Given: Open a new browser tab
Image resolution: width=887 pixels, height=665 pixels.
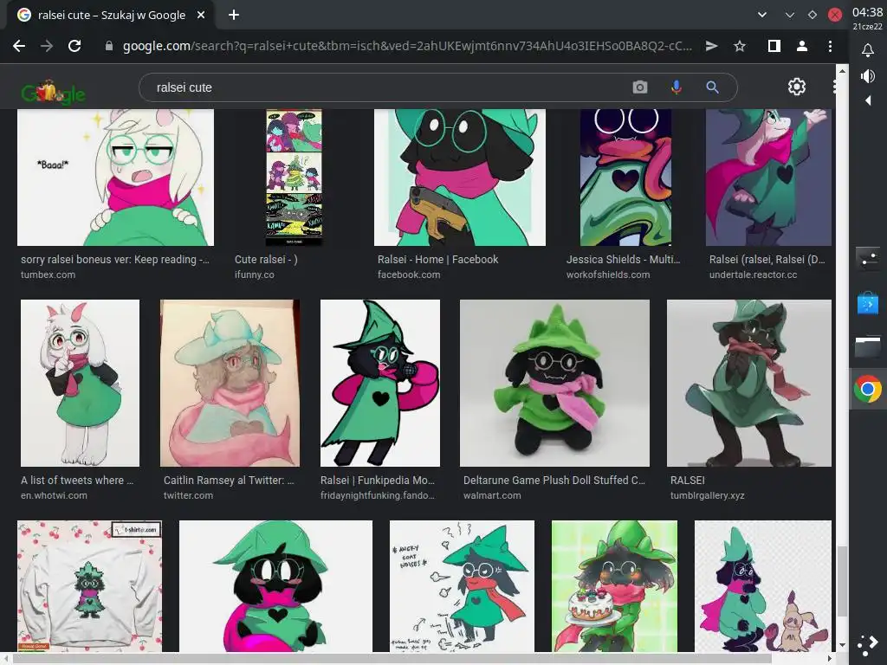Looking at the screenshot, I should pyautogui.click(x=234, y=15).
